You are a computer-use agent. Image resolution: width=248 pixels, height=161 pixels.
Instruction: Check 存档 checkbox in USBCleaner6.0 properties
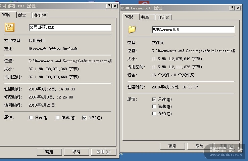pyautogui.click(x=154, y=114)
